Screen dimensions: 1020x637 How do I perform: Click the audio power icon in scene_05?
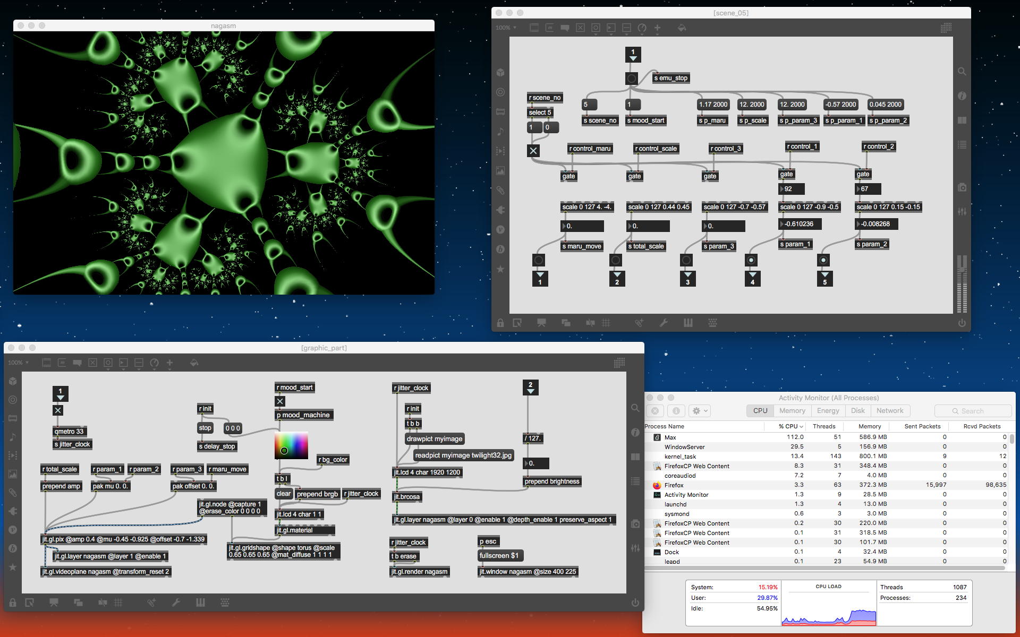[962, 323]
